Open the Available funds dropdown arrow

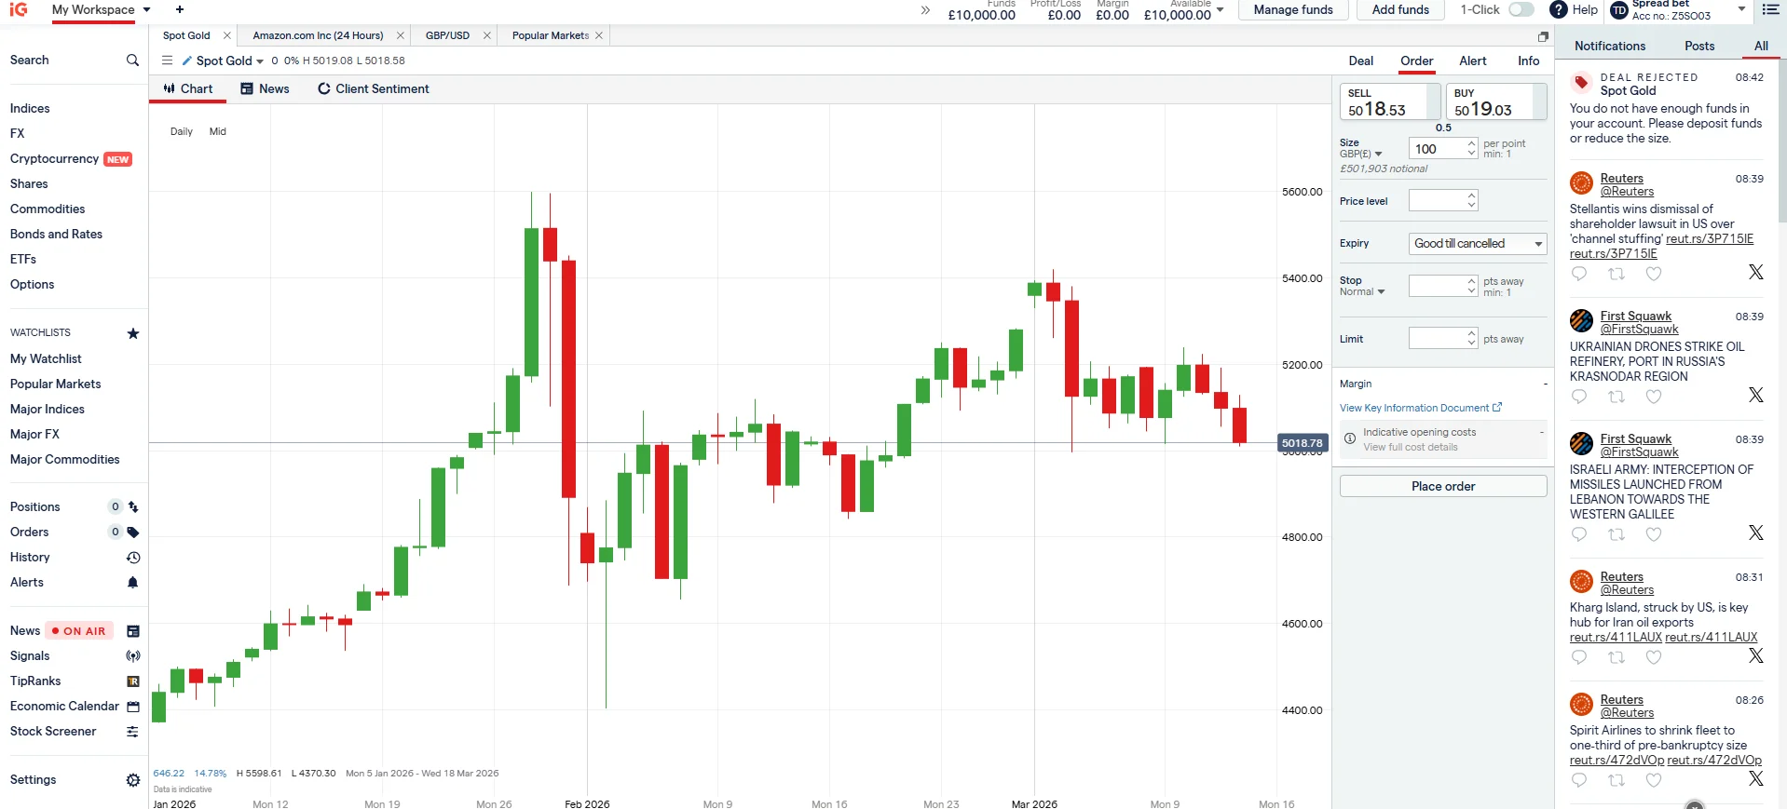coord(1221,10)
